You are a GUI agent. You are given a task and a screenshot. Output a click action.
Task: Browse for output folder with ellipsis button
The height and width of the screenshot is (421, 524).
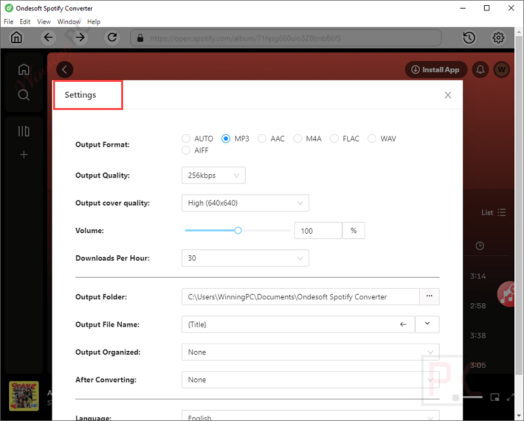429,297
